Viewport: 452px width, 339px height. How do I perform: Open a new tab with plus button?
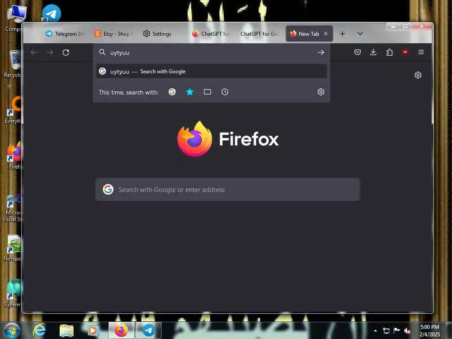pos(342,34)
